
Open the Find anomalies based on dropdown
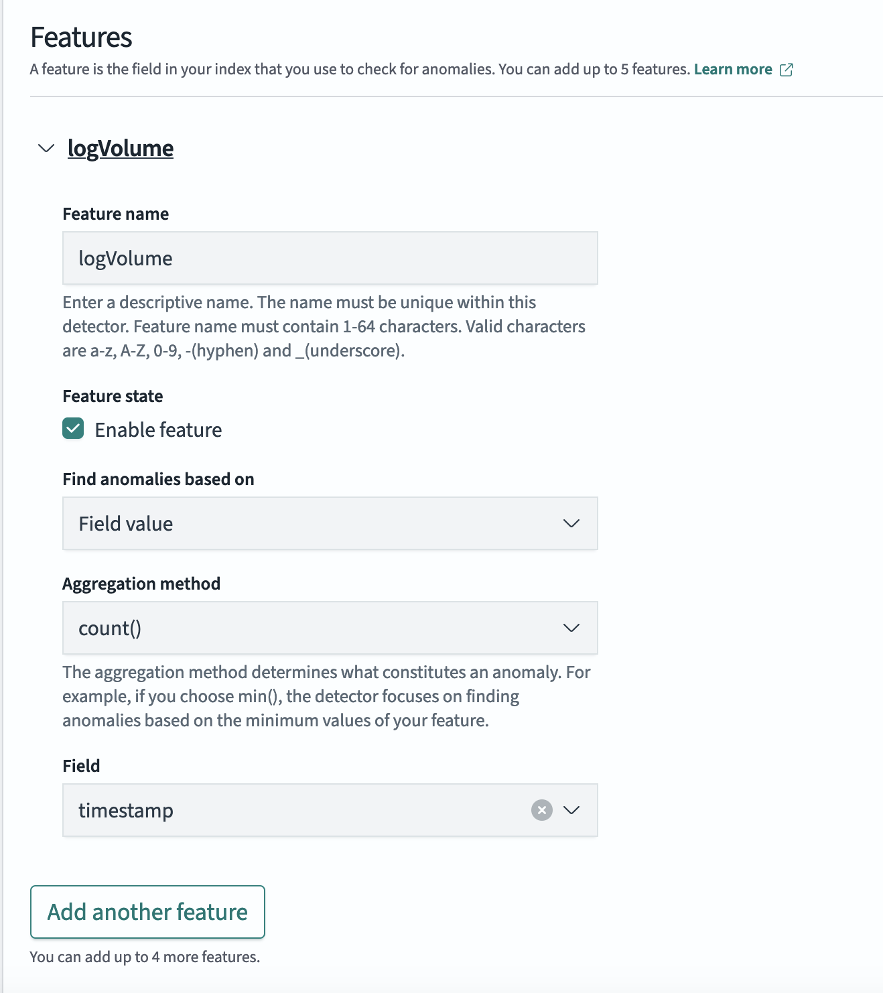click(x=330, y=523)
